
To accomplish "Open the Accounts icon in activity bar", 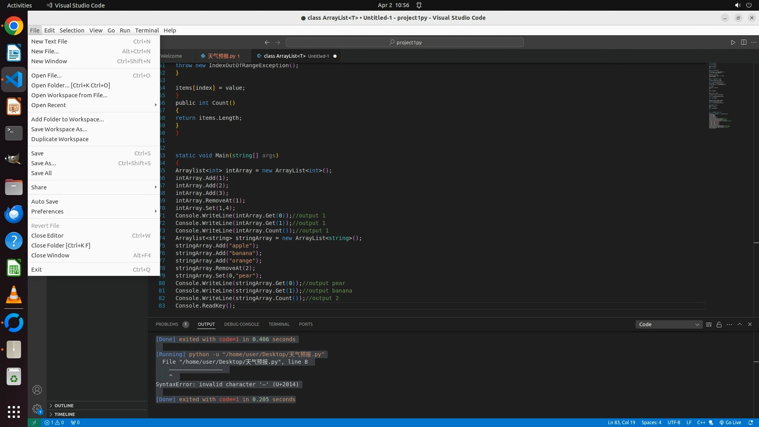I will tap(37, 390).
